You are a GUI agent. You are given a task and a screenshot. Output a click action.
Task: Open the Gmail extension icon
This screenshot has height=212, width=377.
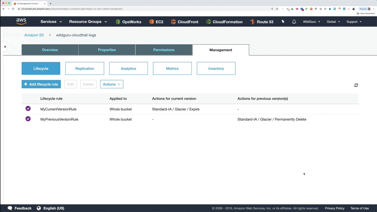[x=297, y=9]
